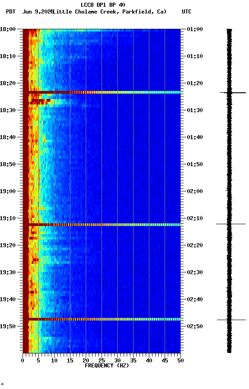This screenshot has width=249, height=389.
Task: Click the 01:00 UTC time label
Action: tap(195, 29)
